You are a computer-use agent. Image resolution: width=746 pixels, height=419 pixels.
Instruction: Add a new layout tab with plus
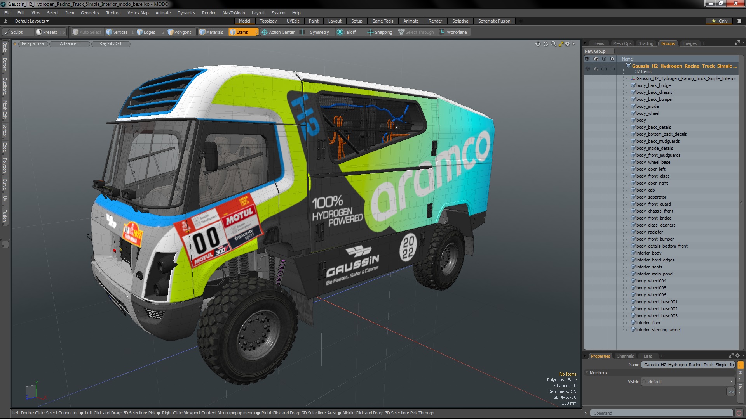pos(521,21)
